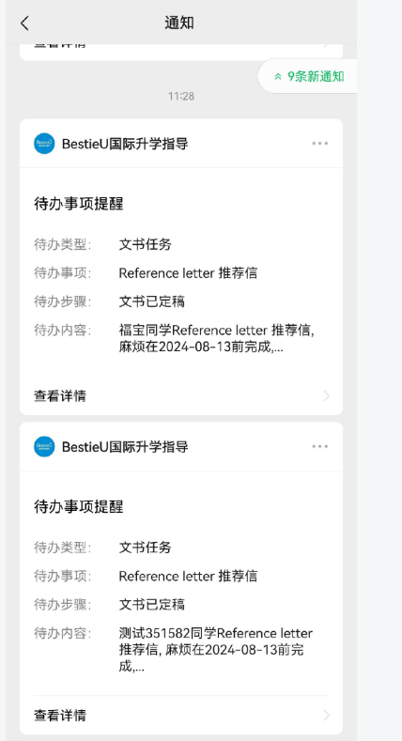Tap first 待办事项提醒 heading
This screenshot has height=741, width=402.
point(79,204)
